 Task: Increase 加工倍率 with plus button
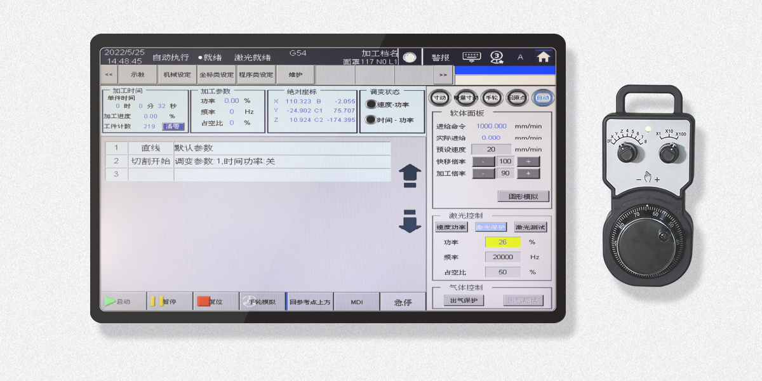[528, 173]
